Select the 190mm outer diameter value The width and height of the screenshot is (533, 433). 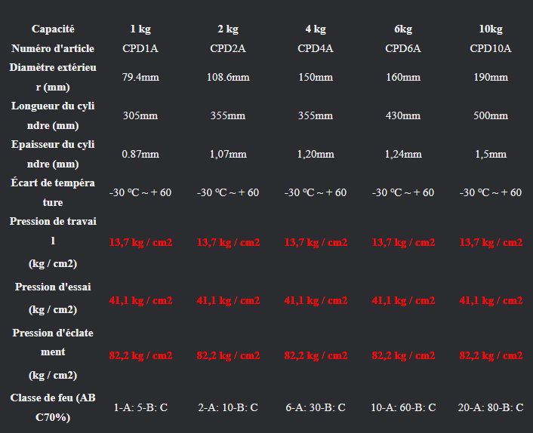coord(491,77)
